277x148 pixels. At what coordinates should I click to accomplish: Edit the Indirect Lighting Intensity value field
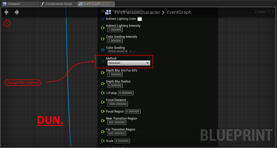point(115,30)
